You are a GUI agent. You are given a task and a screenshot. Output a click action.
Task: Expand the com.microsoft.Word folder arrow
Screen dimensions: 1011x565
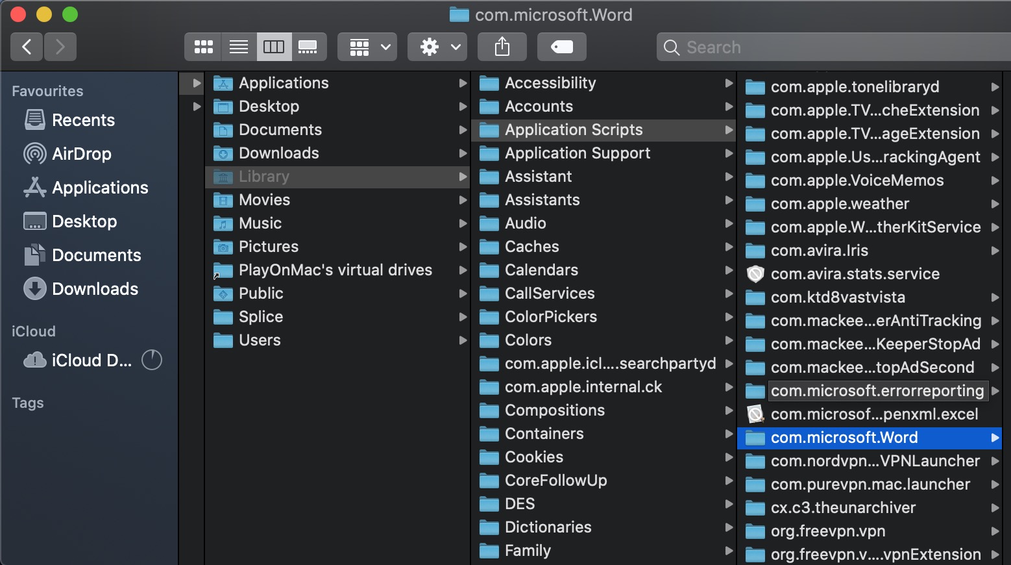[x=995, y=438]
